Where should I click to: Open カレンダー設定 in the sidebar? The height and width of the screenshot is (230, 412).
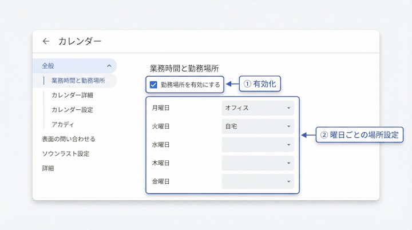click(72, 110)
